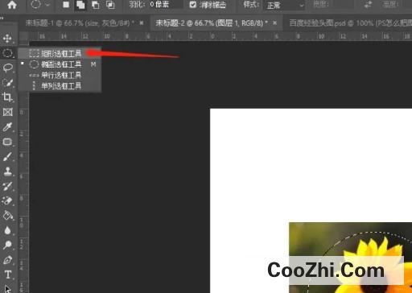Select the Crop tool
This screenshot has height=293, width=412.
7,97
